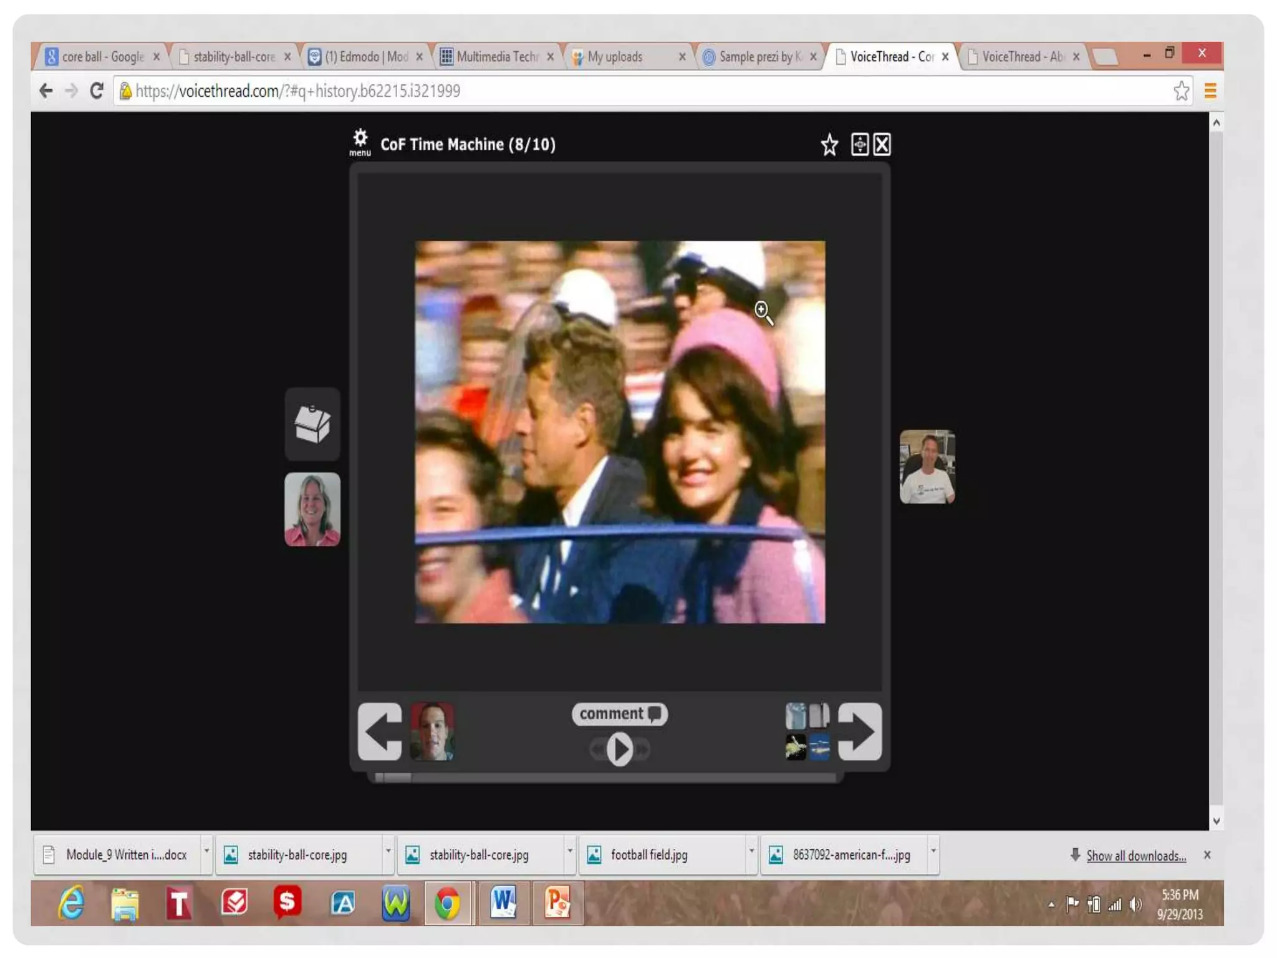Viewport: 1277px width, 958px height.
Task: Close the VoiceThread player with the X icon
Action: [882, 145]
